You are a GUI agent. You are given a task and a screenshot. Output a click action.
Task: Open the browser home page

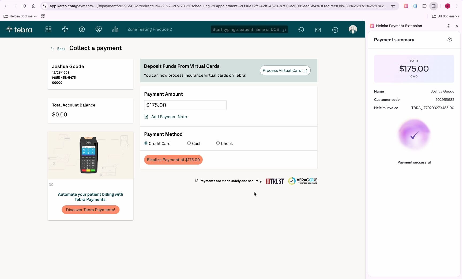pyautogui.click(x=34, y=6)
